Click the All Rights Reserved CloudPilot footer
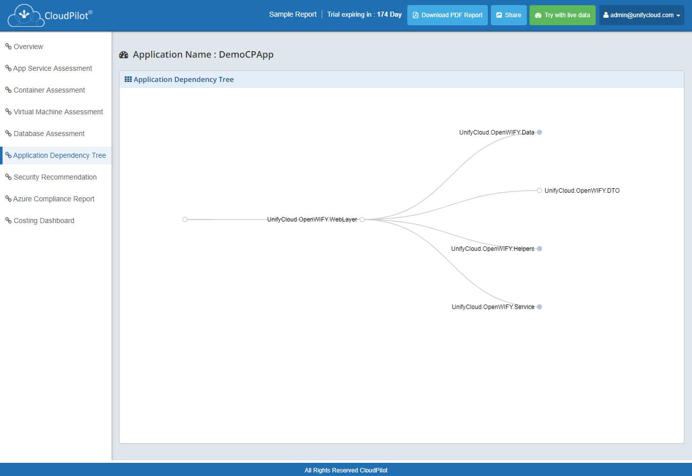The image size is (692, 476). 346,470
